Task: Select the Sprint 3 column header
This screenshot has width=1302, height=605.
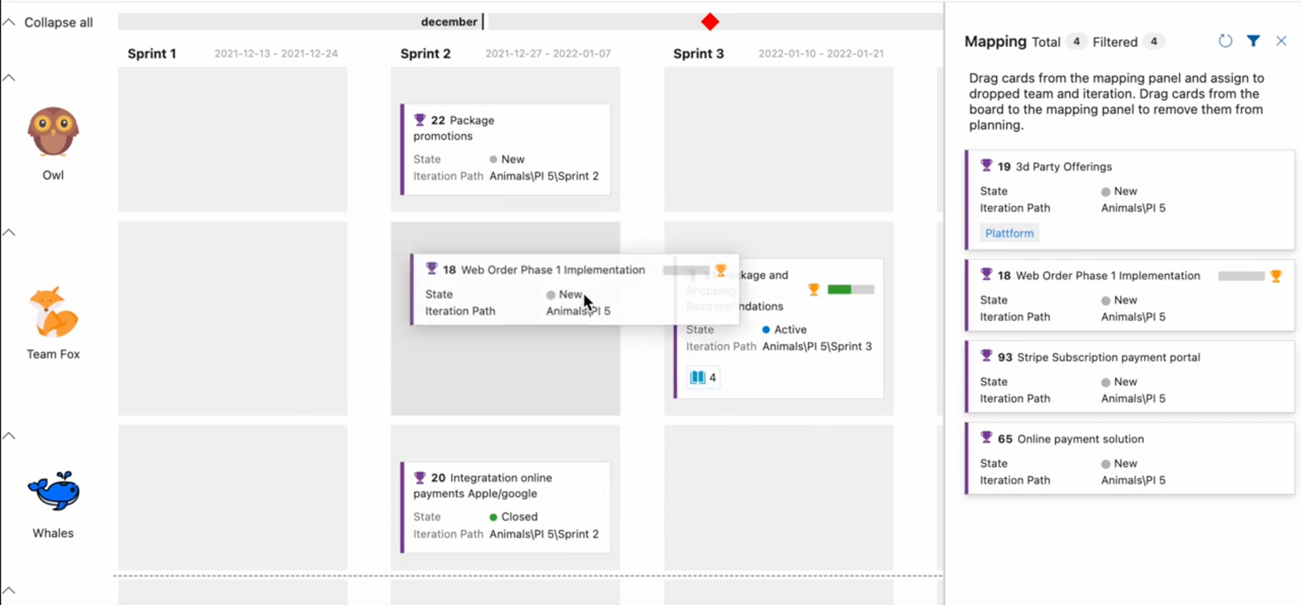Action: pos(698,54)
